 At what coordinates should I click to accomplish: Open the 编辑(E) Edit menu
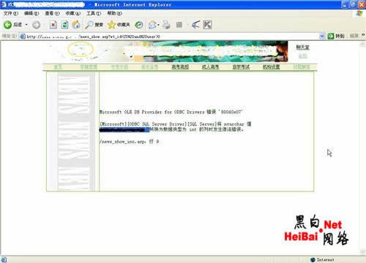pyautogui.click(x=31, y=13)
